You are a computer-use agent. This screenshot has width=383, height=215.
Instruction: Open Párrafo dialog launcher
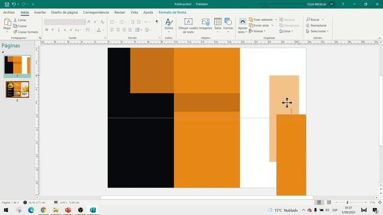click(x=160, y=38)
